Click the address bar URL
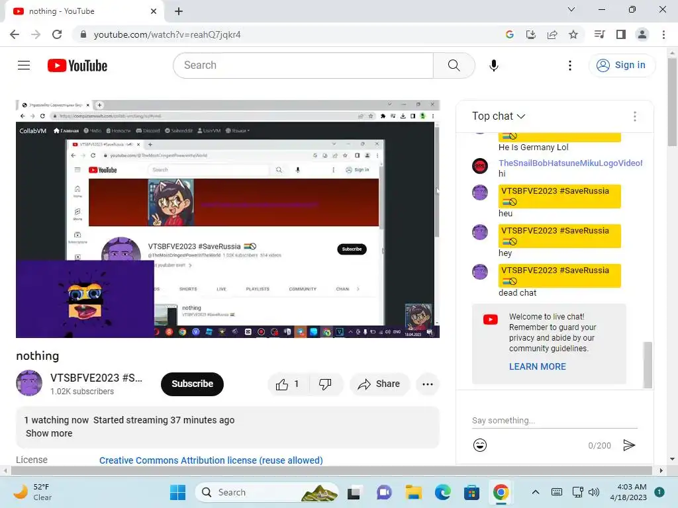 pyautogui.click(x=167, y=34)
